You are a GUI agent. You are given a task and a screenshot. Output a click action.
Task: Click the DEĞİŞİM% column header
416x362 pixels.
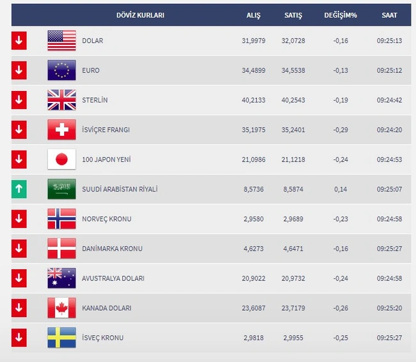click(x=340, y=15)
